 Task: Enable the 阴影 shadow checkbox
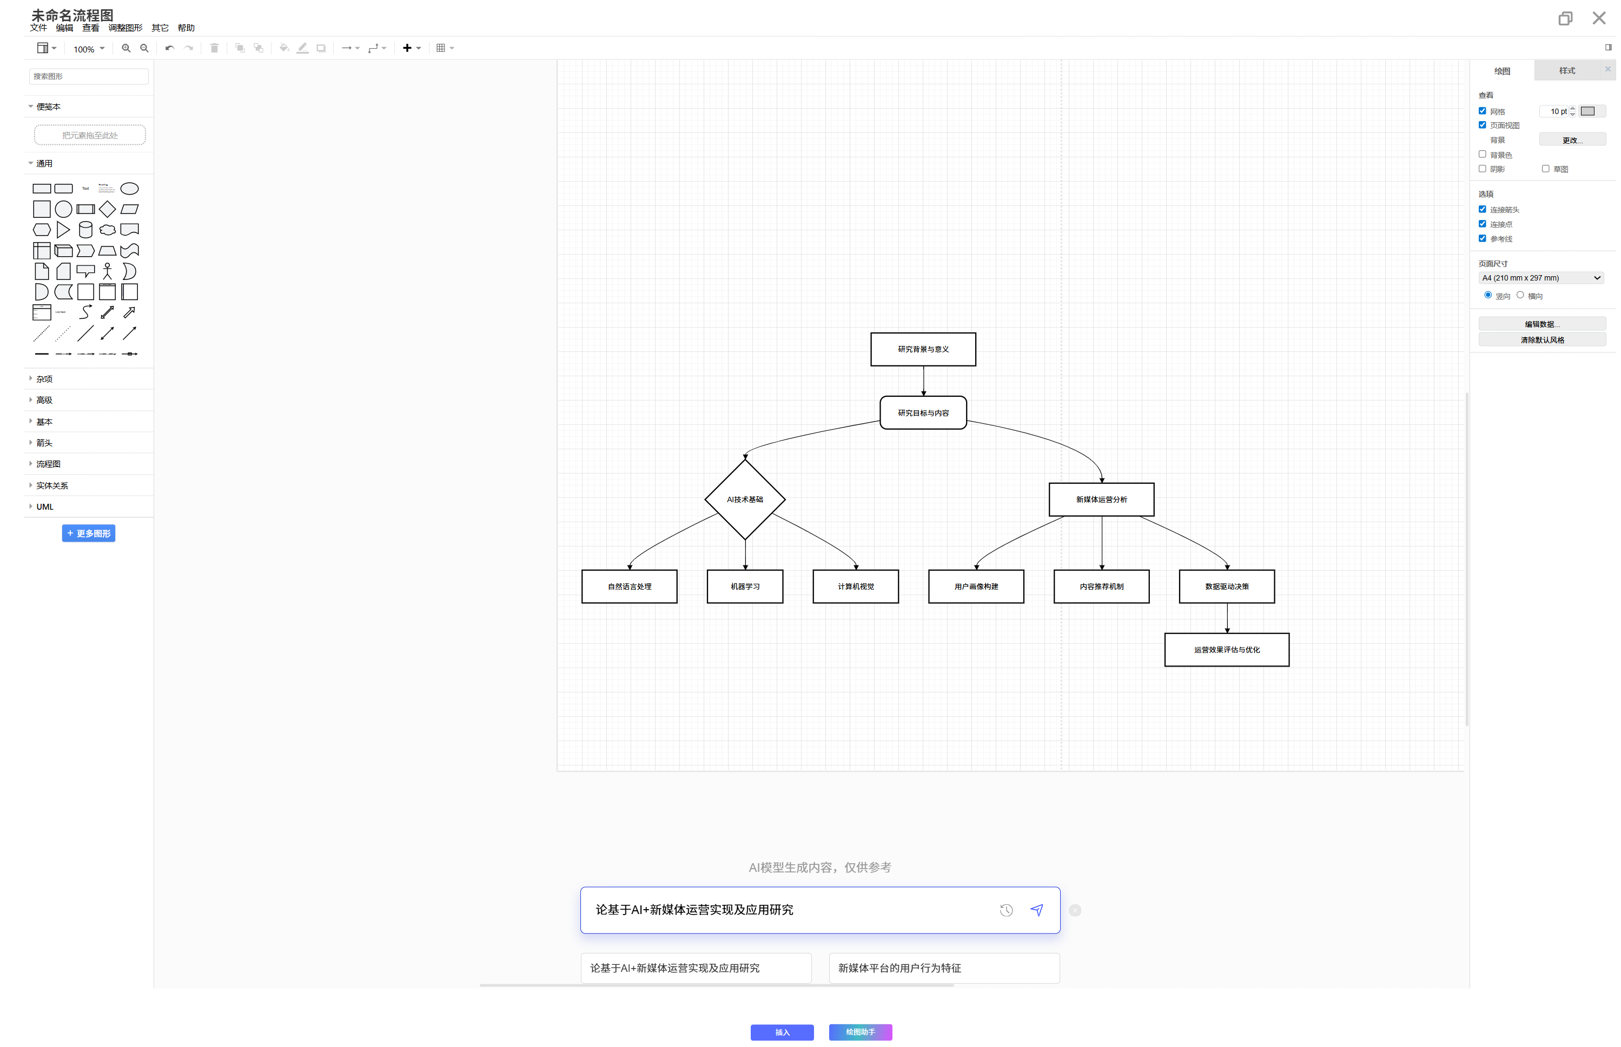coord(1482,169)
